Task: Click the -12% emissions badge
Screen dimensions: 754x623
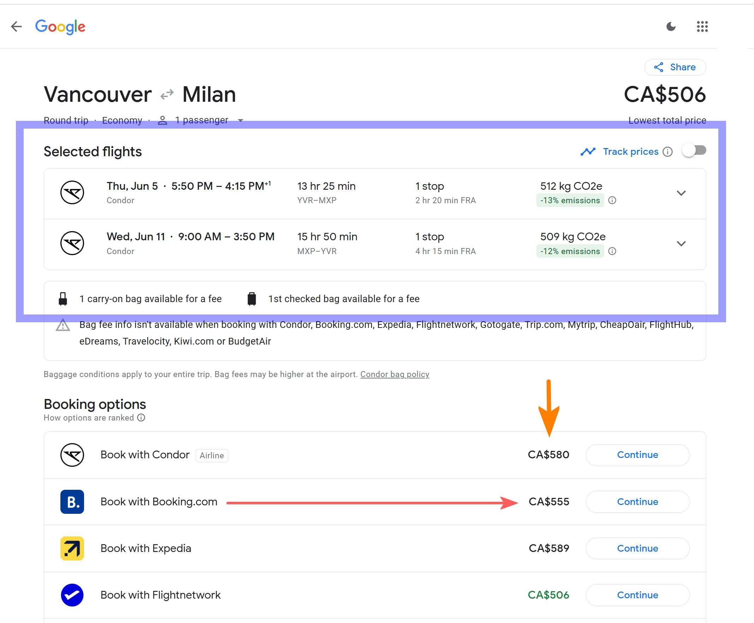Action: coord(570,251)
